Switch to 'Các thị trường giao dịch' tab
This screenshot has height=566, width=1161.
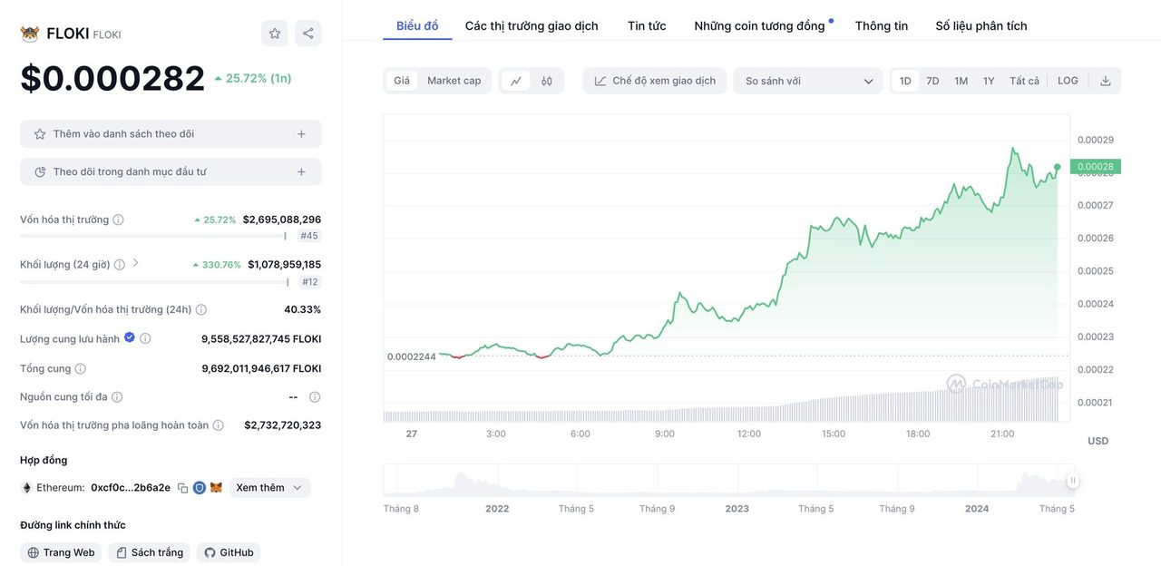[x=532, y=25]
